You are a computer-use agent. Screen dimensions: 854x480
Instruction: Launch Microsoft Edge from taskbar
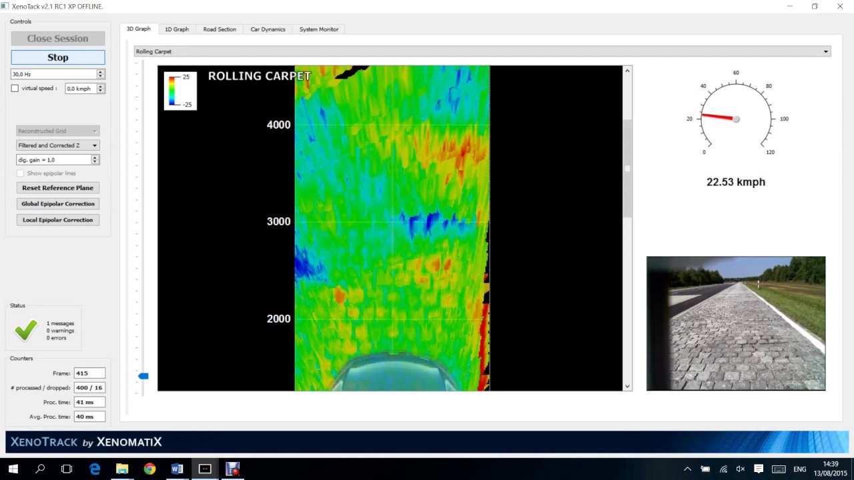(95, 469)
